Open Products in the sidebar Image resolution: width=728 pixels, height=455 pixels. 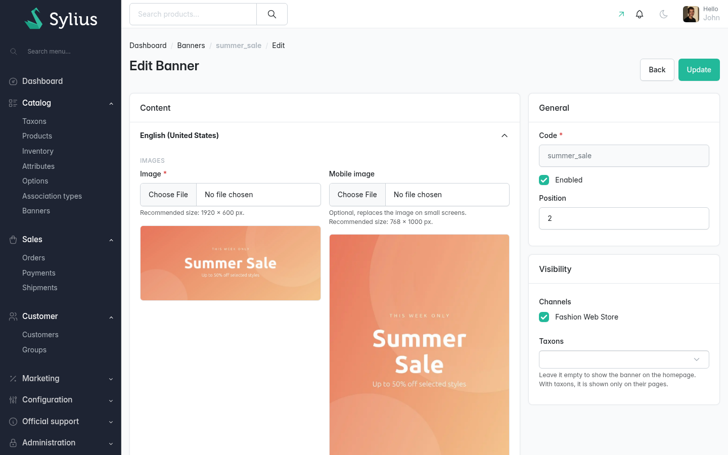(37, 136)
